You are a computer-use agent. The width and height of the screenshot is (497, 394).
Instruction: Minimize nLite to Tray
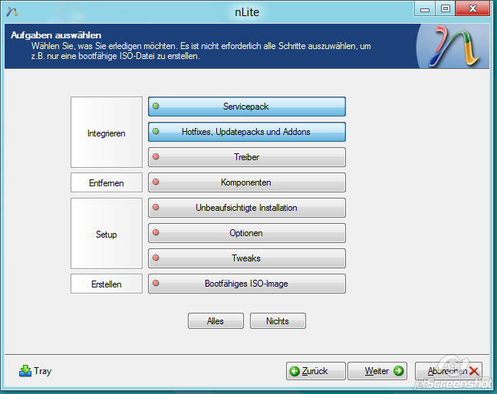pyautogui.click(x=35, y=371)
